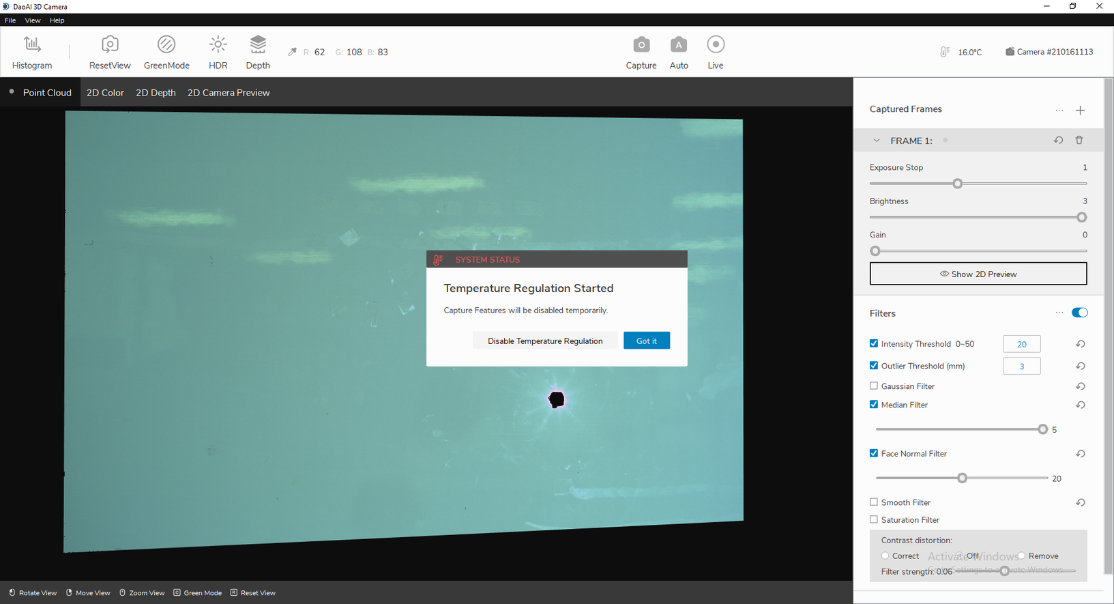Uncheck the Median Filter checkbox
1114x604 pixels.
pos(874,404)
